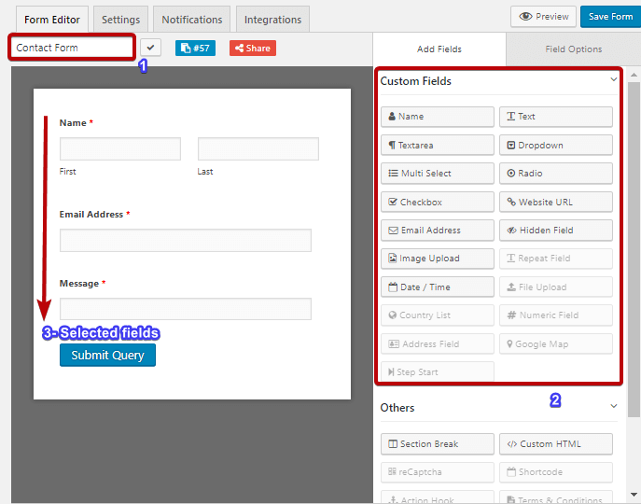Add a Dropdown field button
The image size is (641, 504).
[x=555, y=146]
